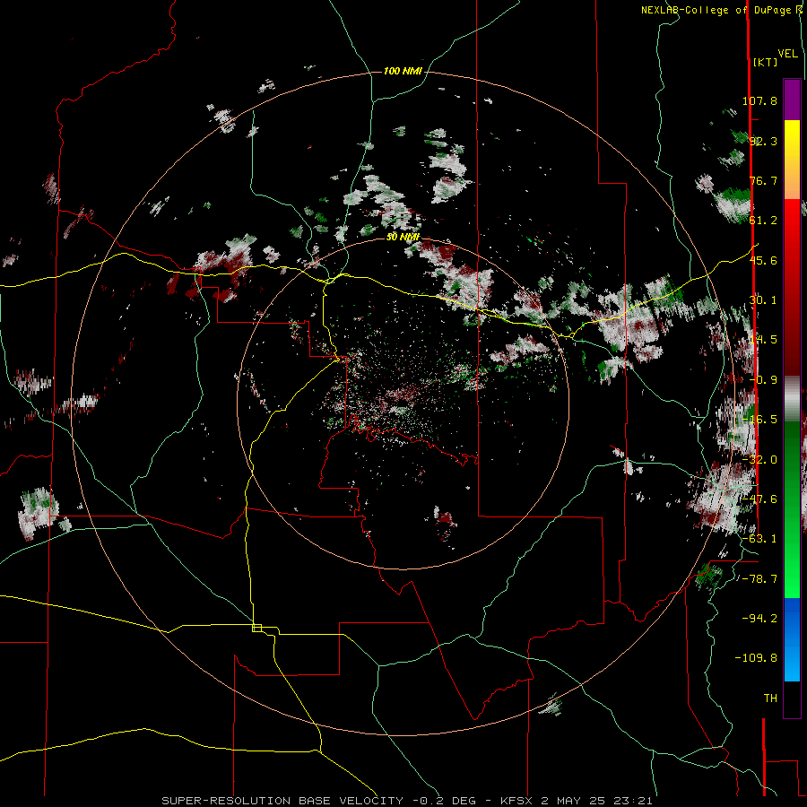The height and width of the screenshot is (807, 807).
Task: Click the 100 NMI range ring label
Action: click(403, 71)
